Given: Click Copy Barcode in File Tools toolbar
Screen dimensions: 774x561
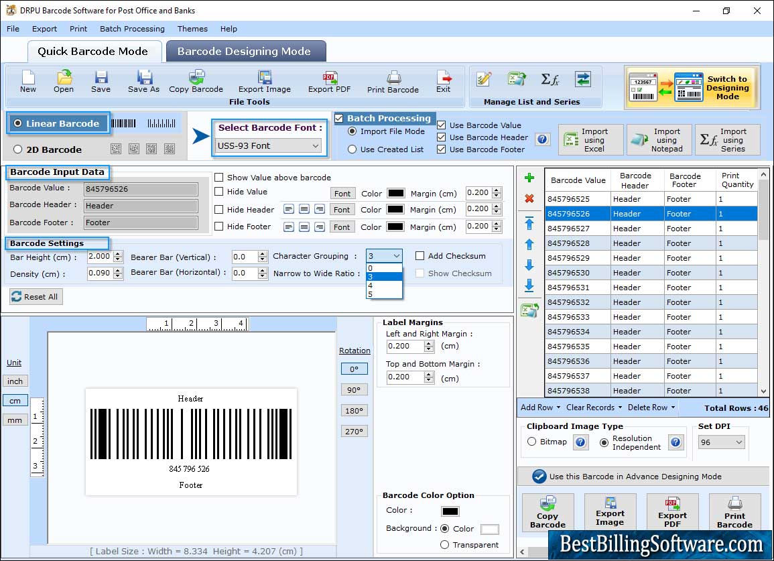Looking at the screenshot, I should point(196,82).
